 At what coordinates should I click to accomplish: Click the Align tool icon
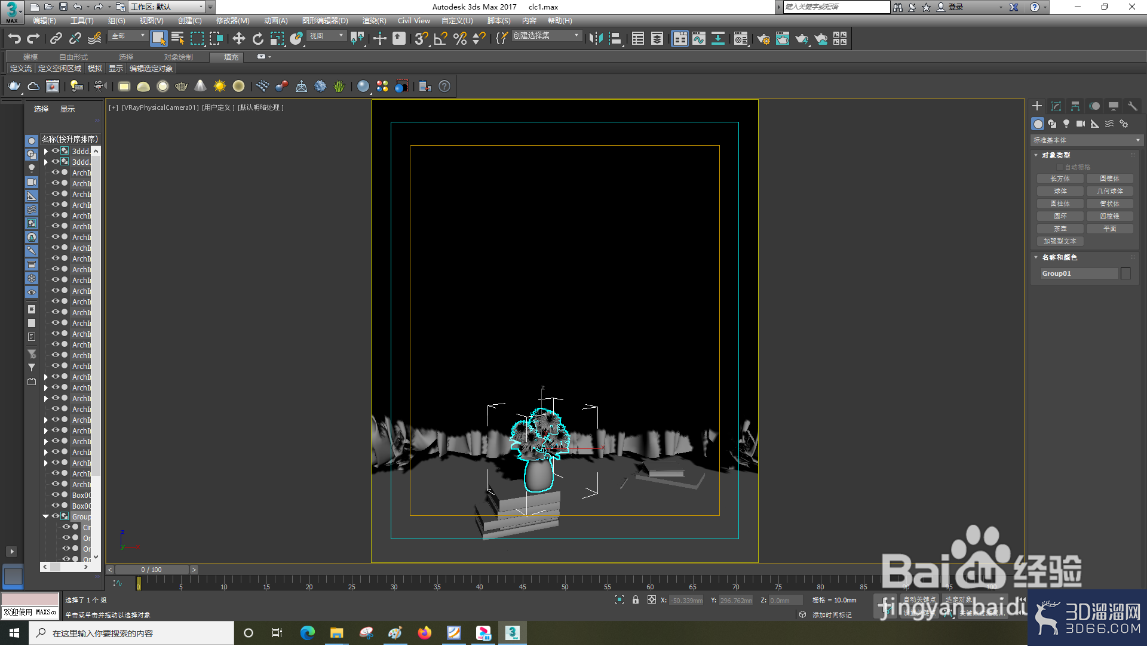(x=615, y=39)
